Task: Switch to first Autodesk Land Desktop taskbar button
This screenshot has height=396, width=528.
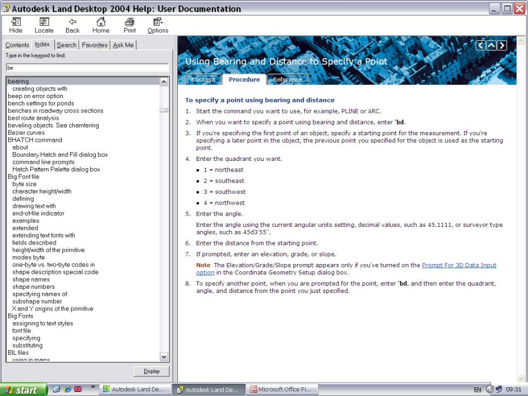Action: point(135,389)
